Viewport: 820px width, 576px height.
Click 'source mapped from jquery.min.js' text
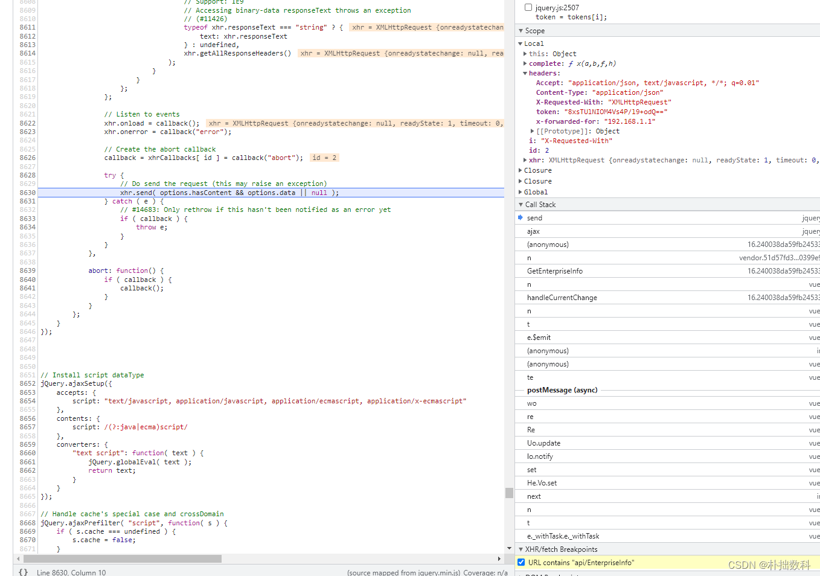click(403, 572)
